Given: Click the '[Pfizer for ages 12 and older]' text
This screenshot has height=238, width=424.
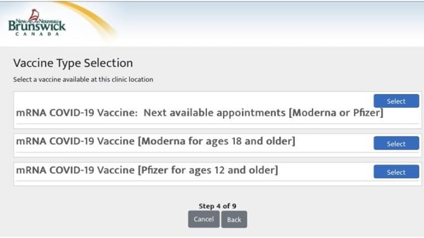Looking at the screenshot, I should pos(208,170).
